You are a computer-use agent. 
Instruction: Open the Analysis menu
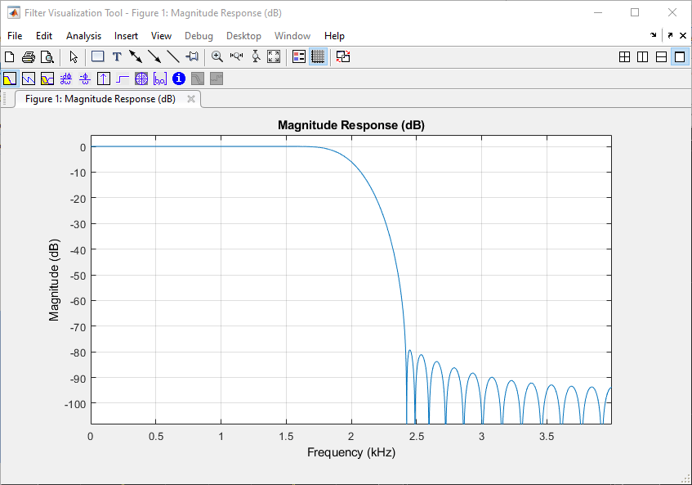click(x=84, y=36)
